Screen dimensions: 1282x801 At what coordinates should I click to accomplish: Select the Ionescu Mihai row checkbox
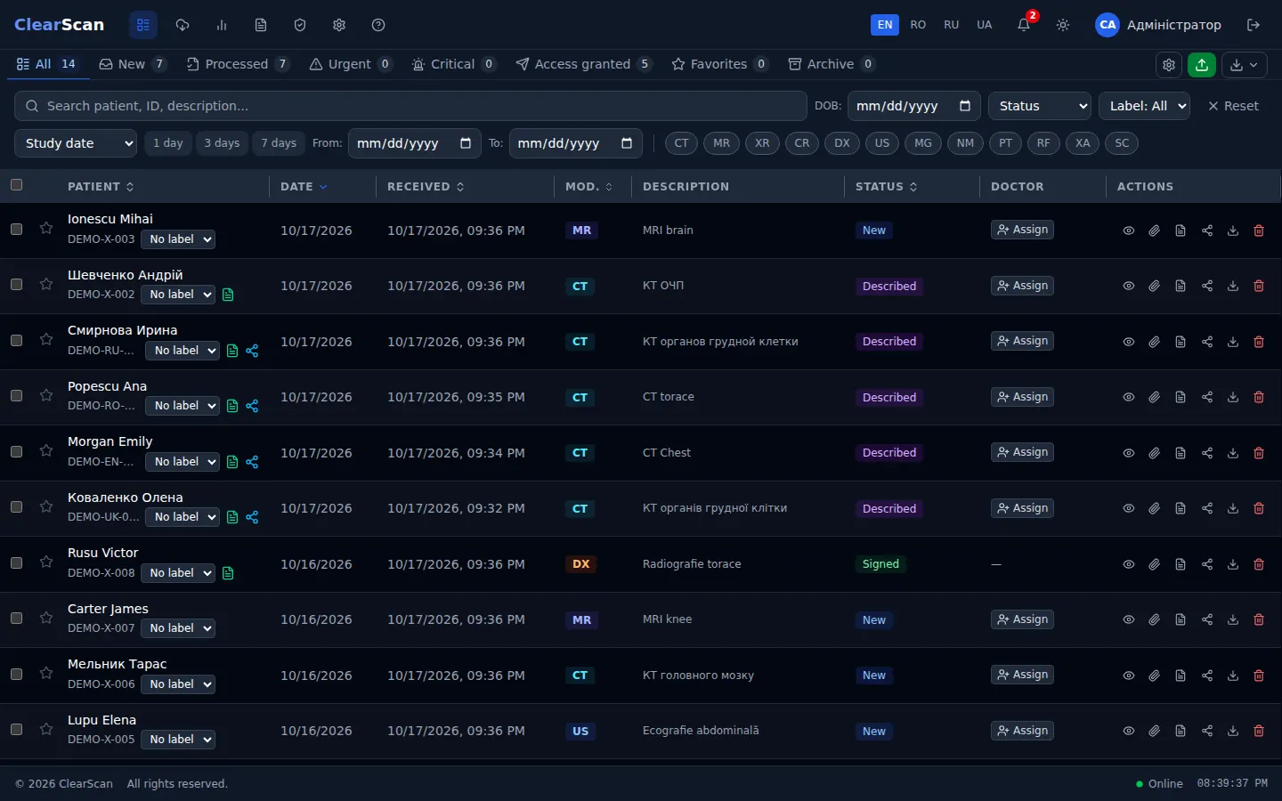pyautogui.click(x=16, y=229)
